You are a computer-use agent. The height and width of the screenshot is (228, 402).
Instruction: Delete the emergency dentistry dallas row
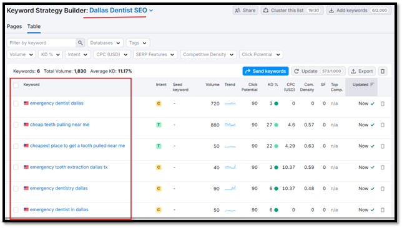(383, 189)
